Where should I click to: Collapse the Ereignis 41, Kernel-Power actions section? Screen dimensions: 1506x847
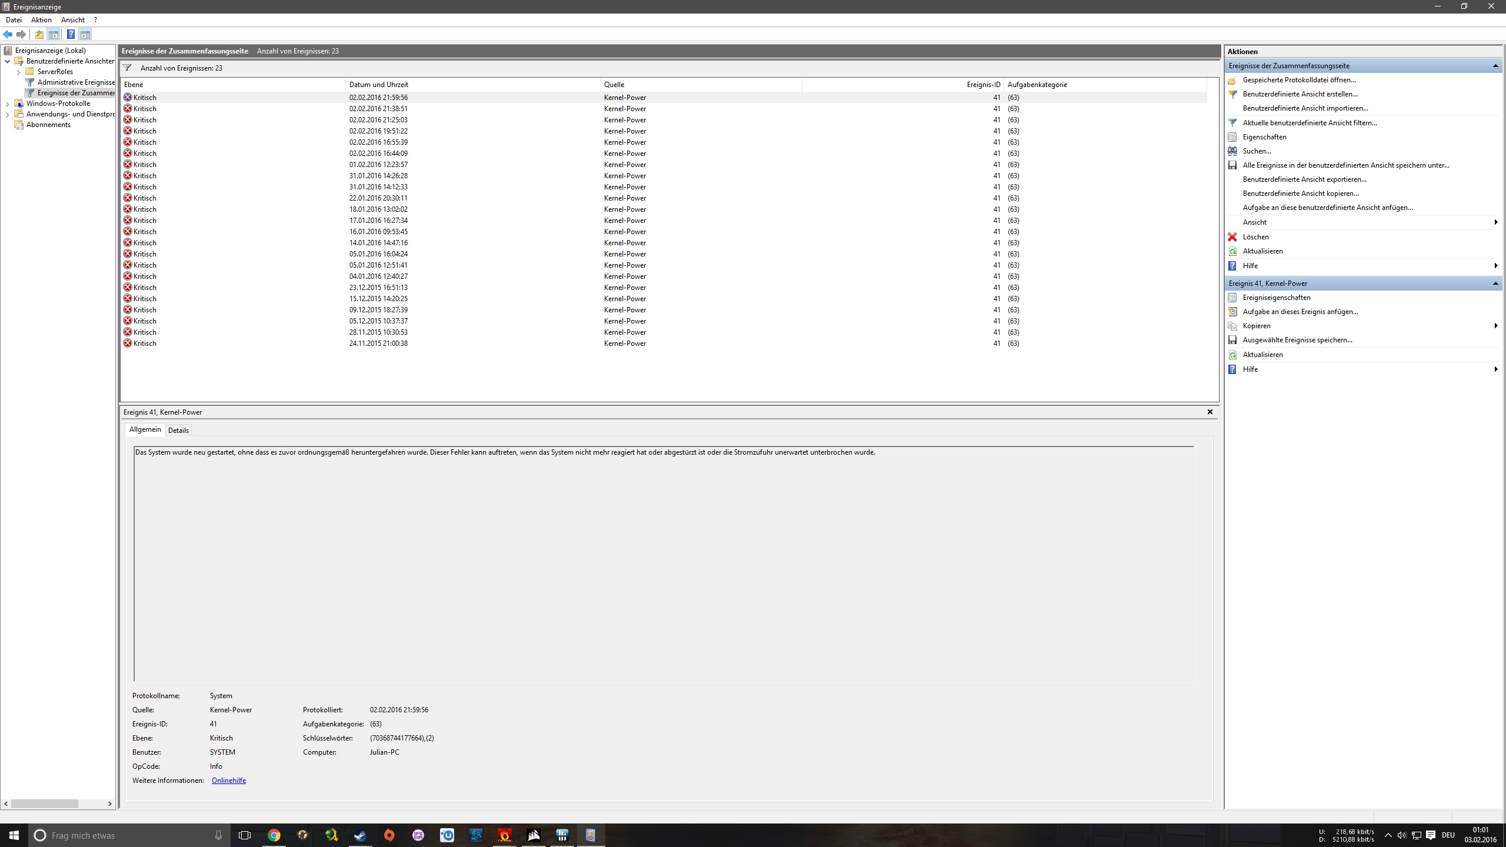[x=1495, y=284]
